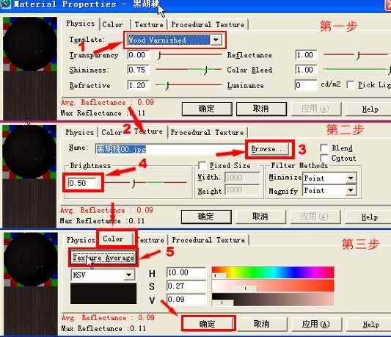Screen dimensions: 391x337
Task: Click the material preview beside the Brightness group
Action: point(29,176)
